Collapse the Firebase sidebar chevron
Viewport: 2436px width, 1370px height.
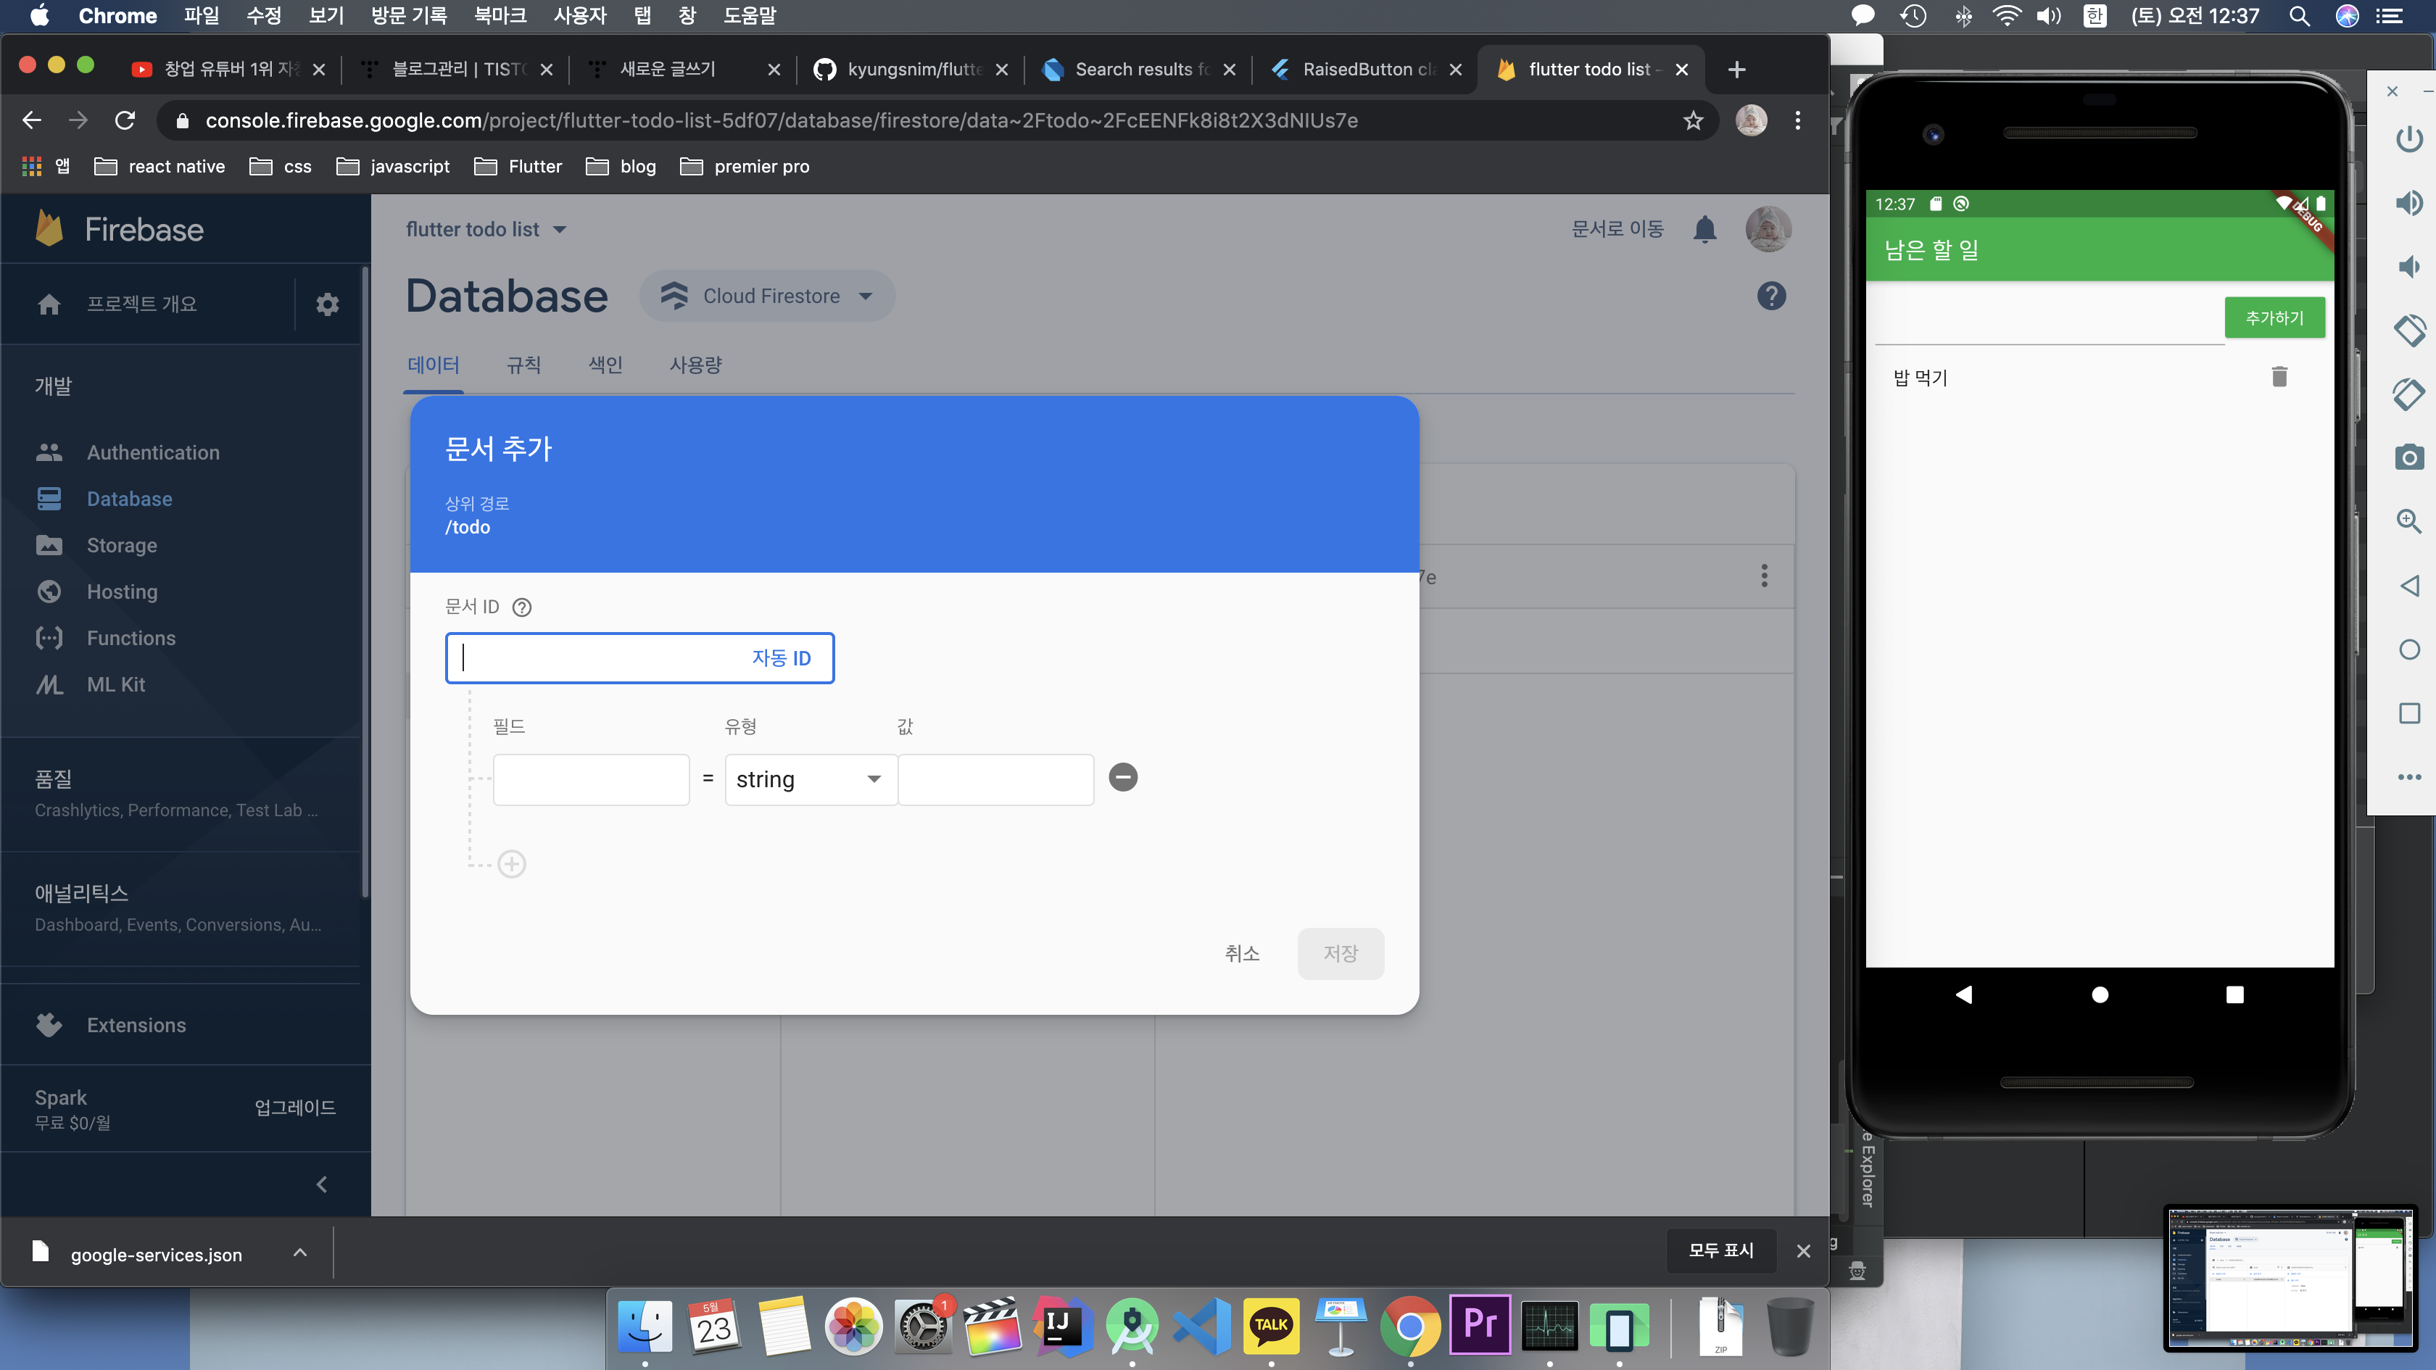321,1184
